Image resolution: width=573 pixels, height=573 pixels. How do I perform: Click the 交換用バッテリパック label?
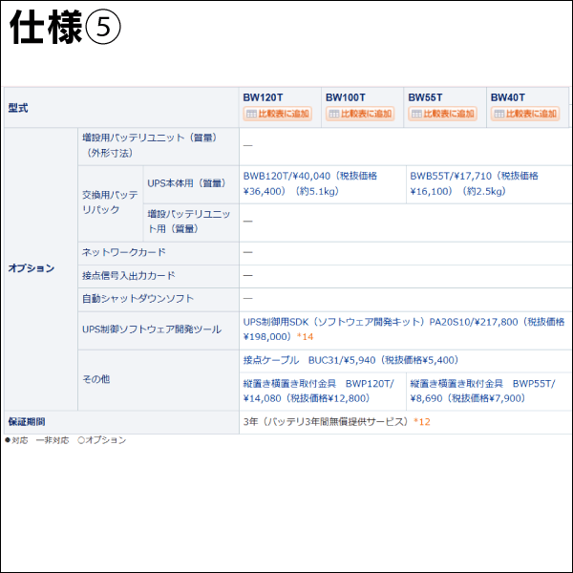pos(111,202)
